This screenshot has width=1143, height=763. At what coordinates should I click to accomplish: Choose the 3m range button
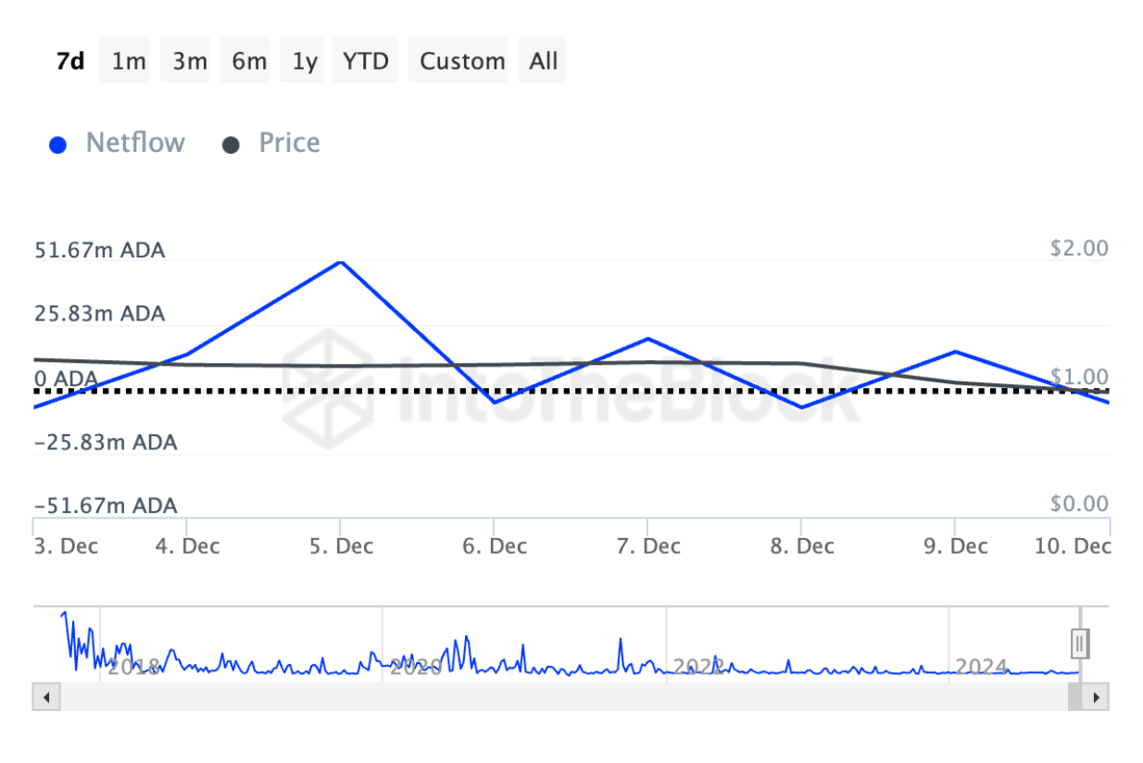point(189,61)
